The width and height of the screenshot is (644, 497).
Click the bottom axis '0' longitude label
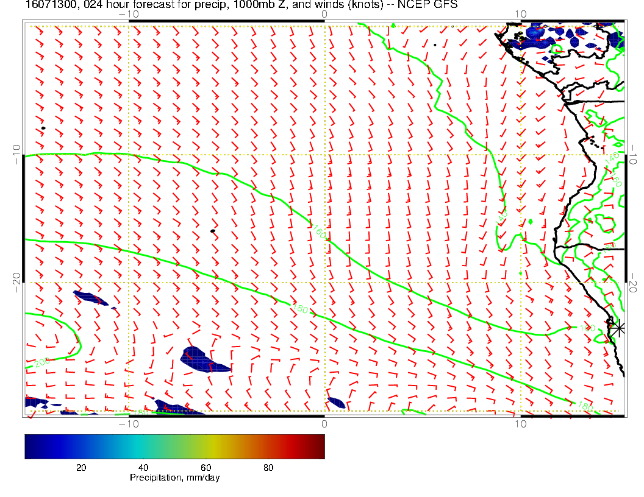324,424
